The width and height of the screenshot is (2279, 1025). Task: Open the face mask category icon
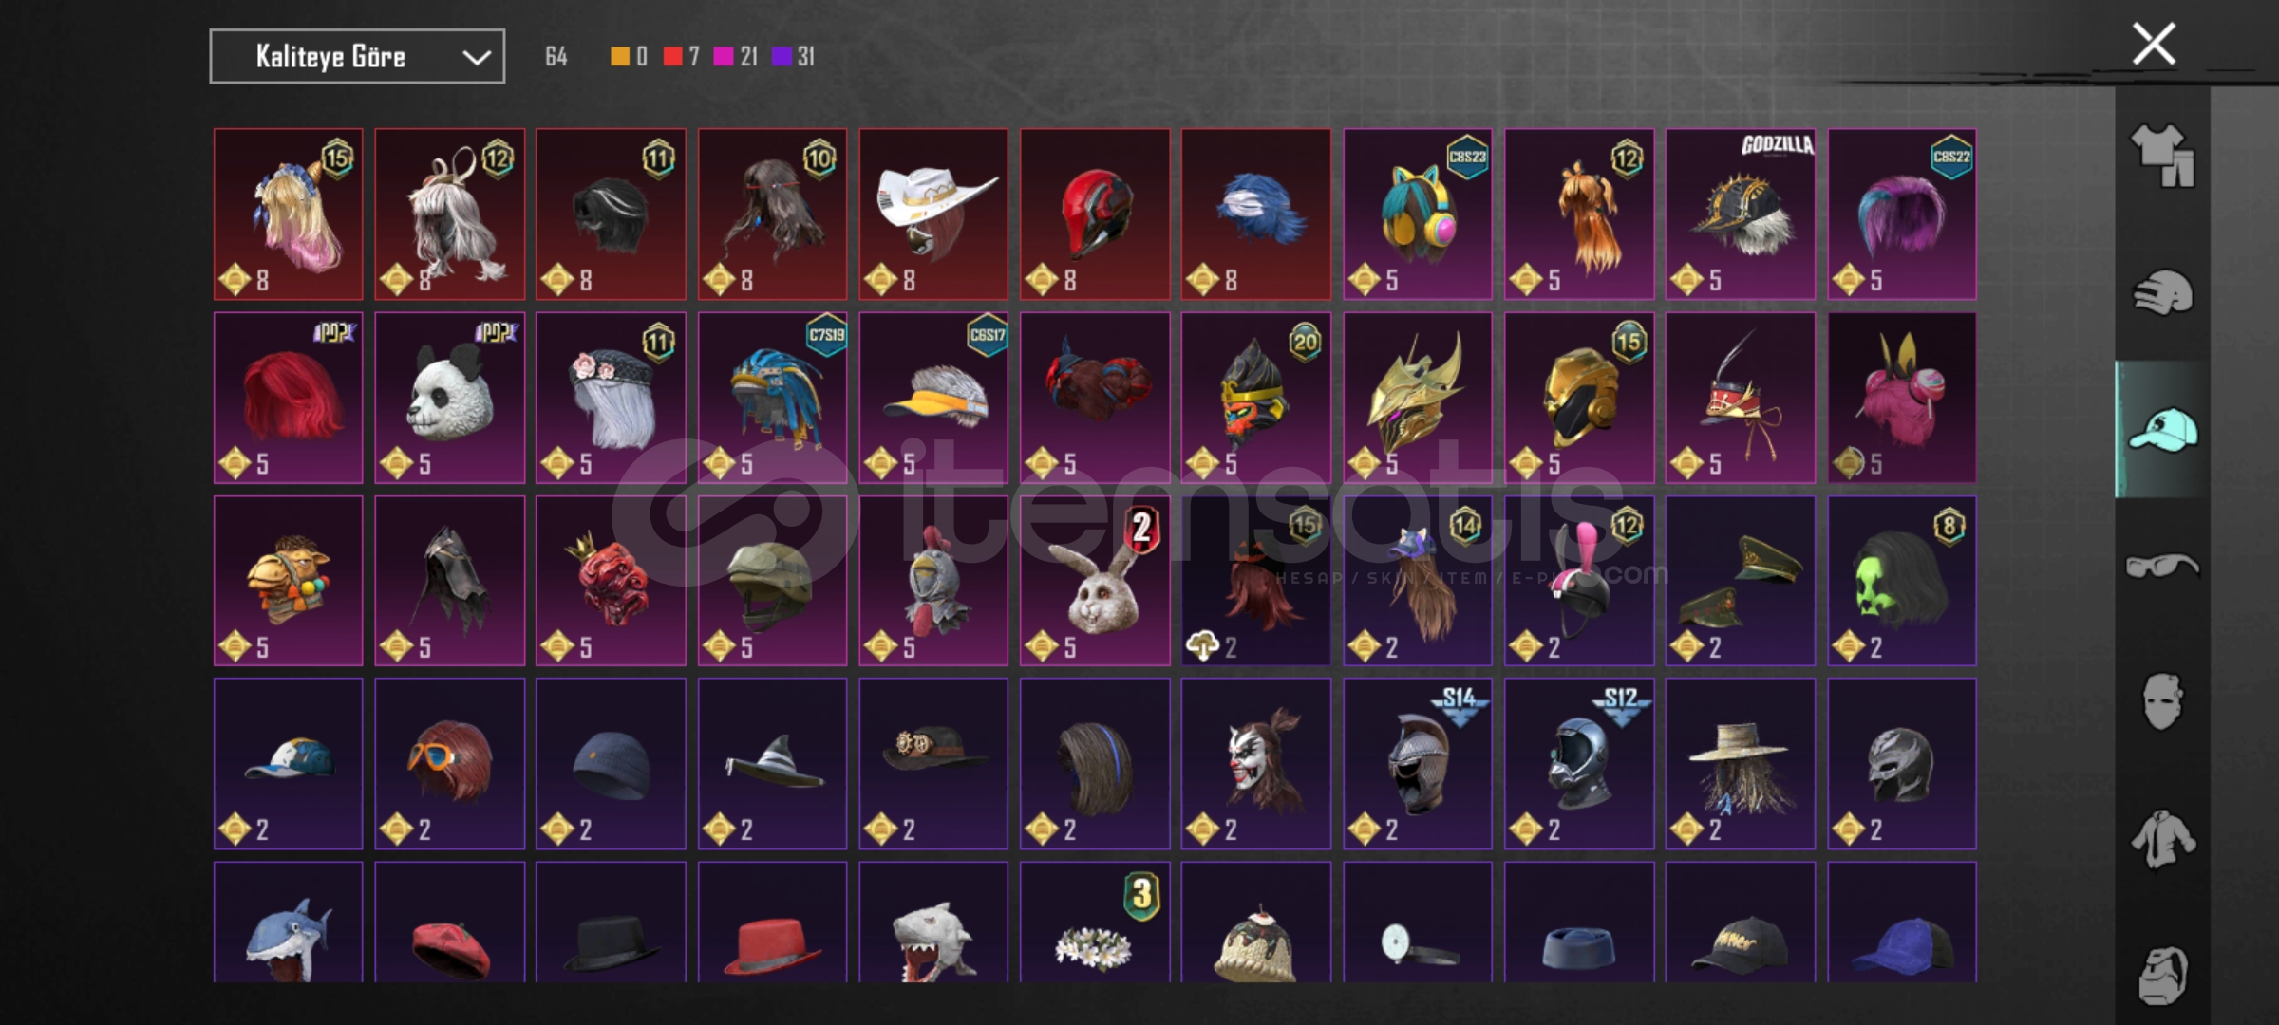[2162, 702]
